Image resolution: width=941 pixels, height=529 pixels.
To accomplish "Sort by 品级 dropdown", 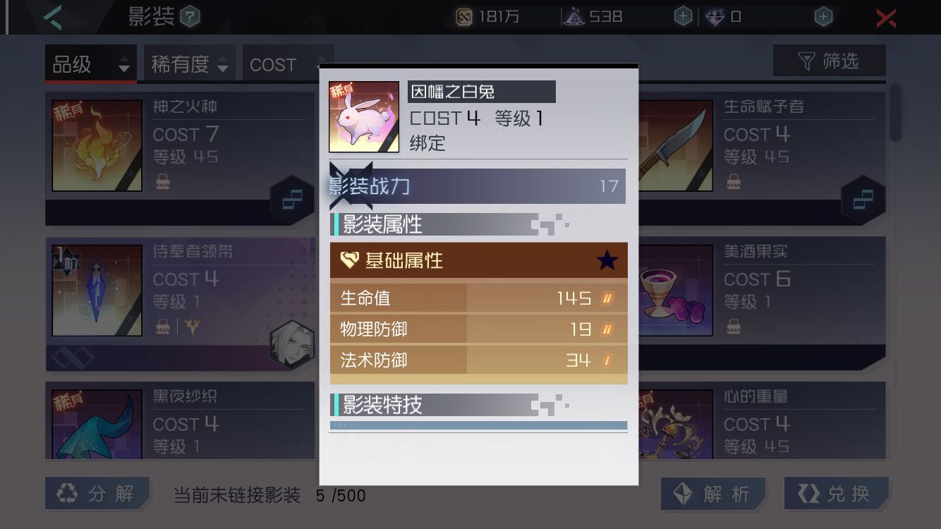I will (x=91, y=64).
